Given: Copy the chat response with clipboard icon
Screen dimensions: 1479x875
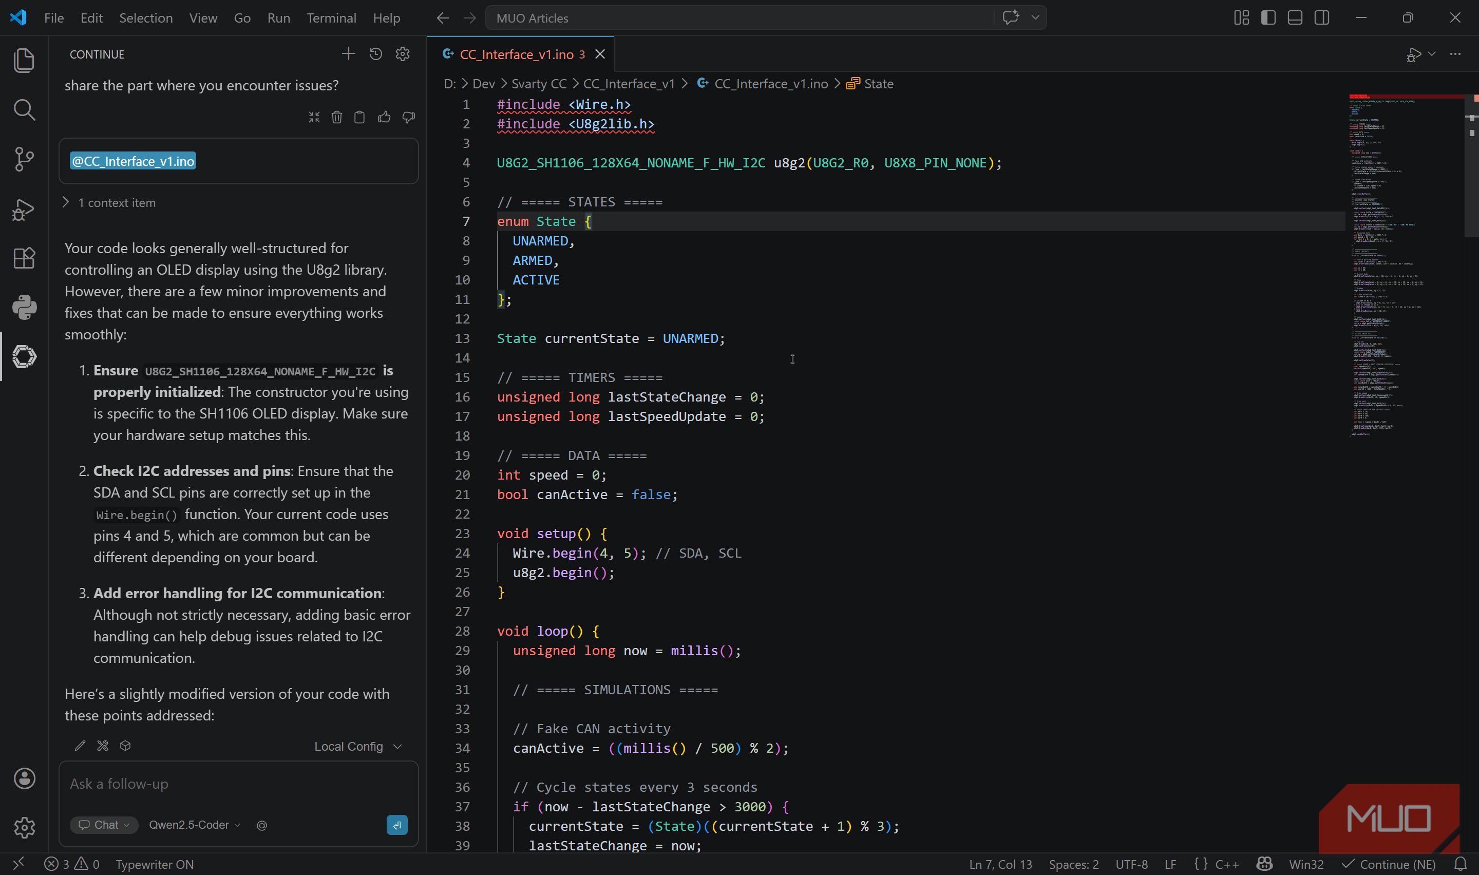Looking at the screenshot, I should point(359,118).
